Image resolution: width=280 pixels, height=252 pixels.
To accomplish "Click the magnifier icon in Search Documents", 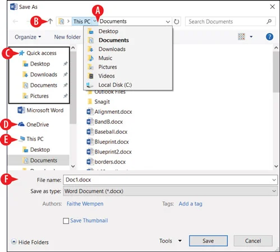I will [269, 21].
